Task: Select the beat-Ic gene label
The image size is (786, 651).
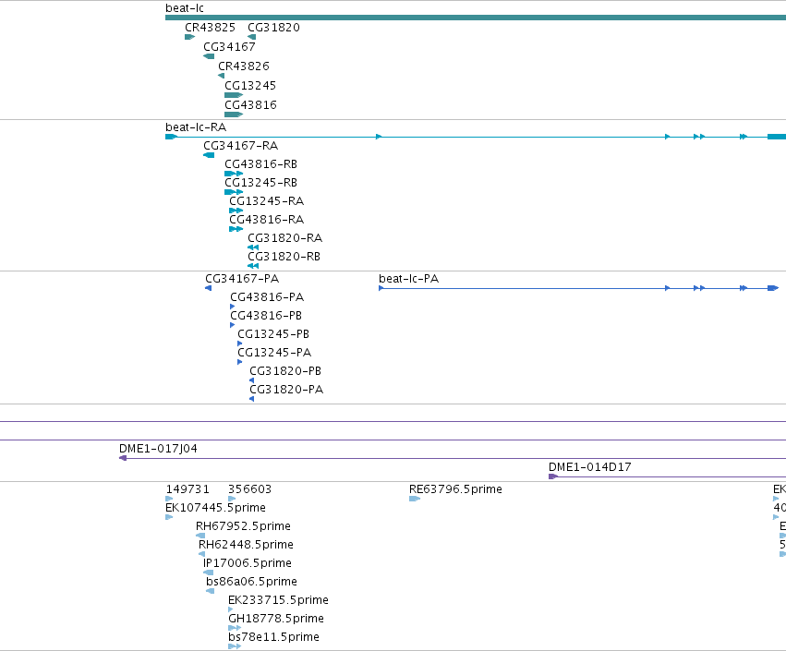Action: pos(185,8)
